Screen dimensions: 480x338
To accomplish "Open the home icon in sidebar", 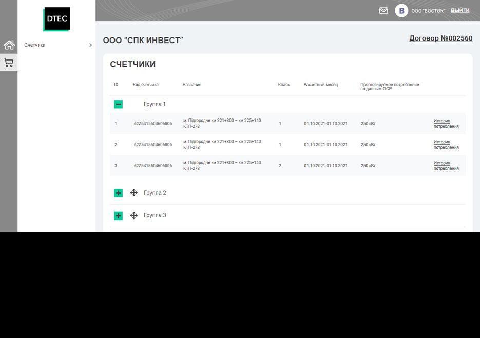I will 9,45.
